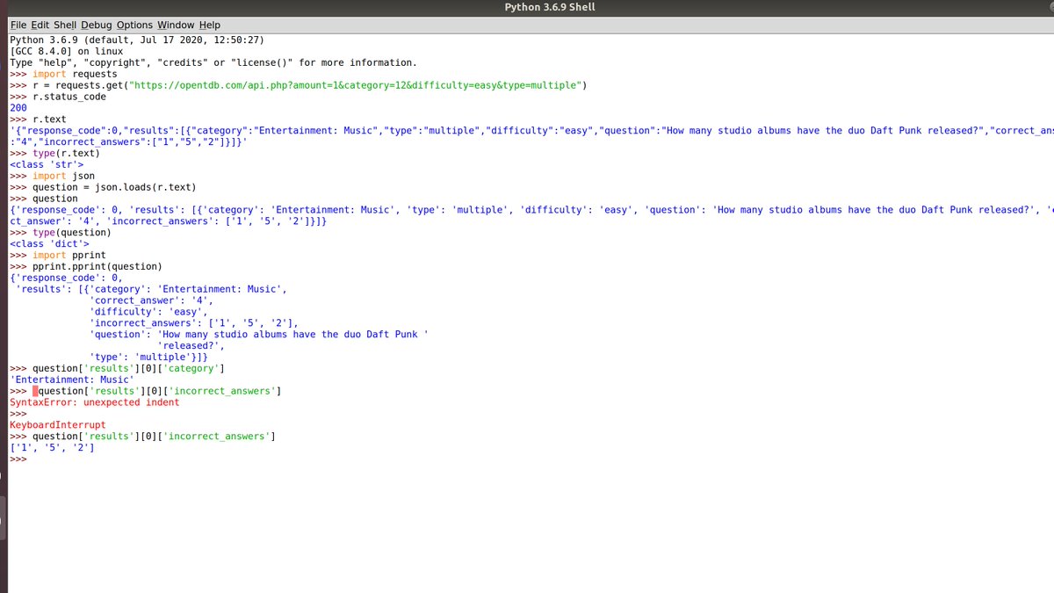Click the pretty-printed "'difficulty': 'easy'," line

[148, 311]
